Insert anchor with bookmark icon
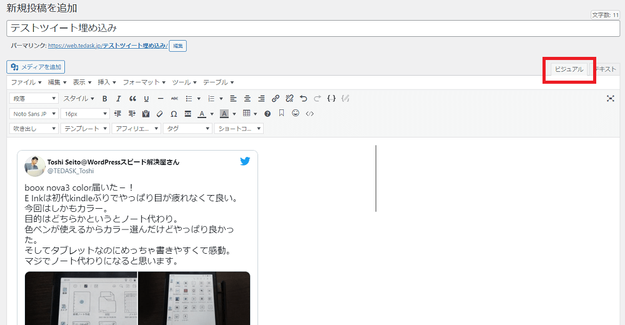Viewport: 625px width, 325px height. 281,113
